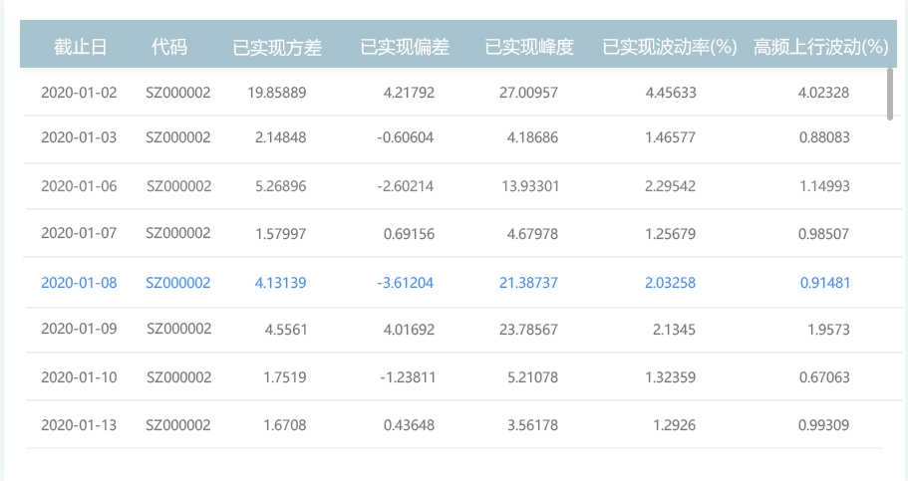Click the 已实现波动率(%) column header
The width and height of the screenshot is (908, 481).
pos(669,47)
